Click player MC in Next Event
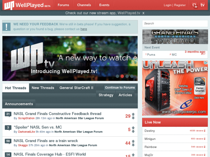Image resolution: width=210 pixels, height=157 pixels. pyautogui.click(x=174, y=55)
